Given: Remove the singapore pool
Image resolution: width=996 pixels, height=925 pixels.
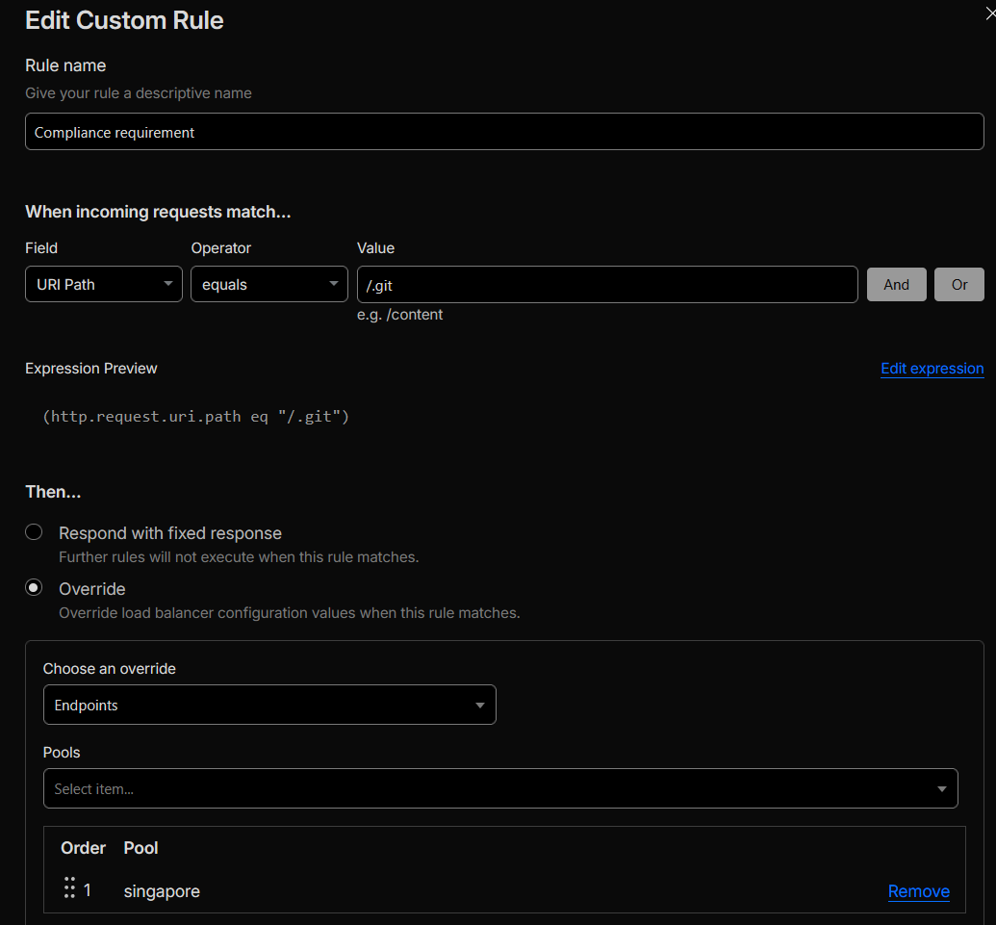Looking at the screenshot, I should (x=918, y=891).
